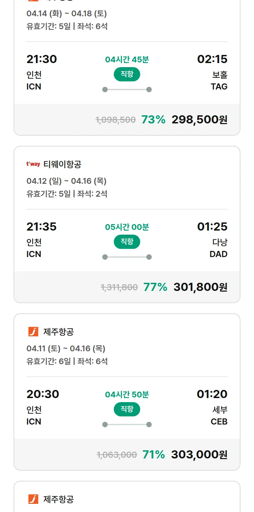Click the 04.11 (토) ~ 04.16 (목) date range
This screenshot has width=254, height=512.
pos(66,349)
